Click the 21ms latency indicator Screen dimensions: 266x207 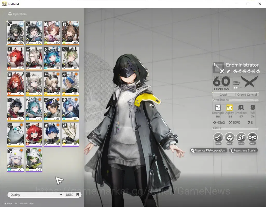(8, 203)
